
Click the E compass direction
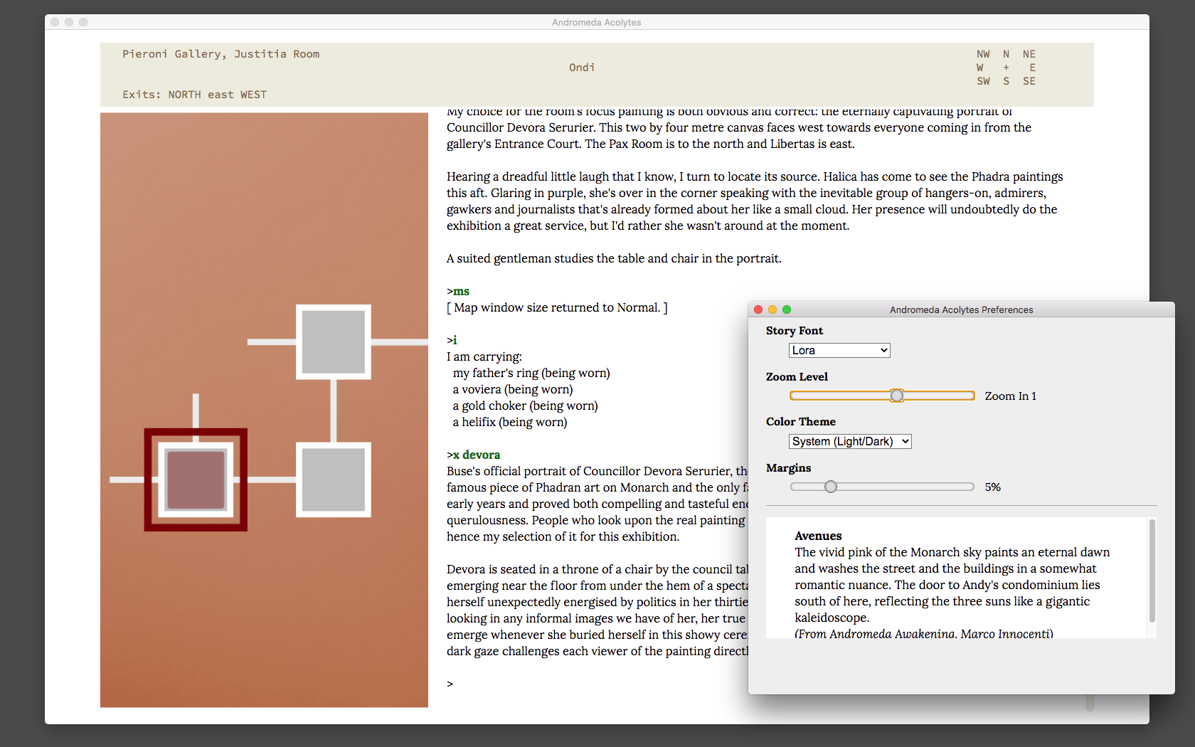point(1032,68)
